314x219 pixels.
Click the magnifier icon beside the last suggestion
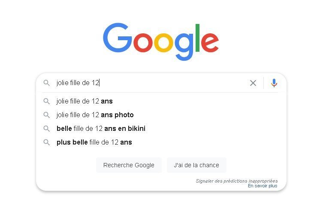click(x=47, y=142)
